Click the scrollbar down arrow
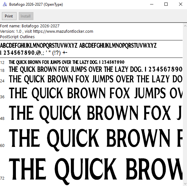This screenshot has width=187, height=186. point(185,184)
